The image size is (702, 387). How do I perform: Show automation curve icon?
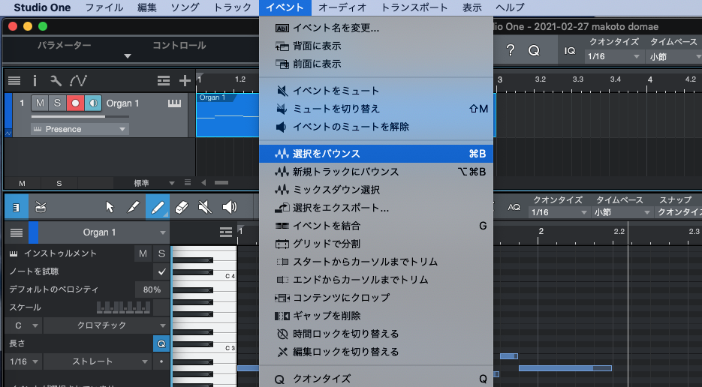click(x=78, y=80)
